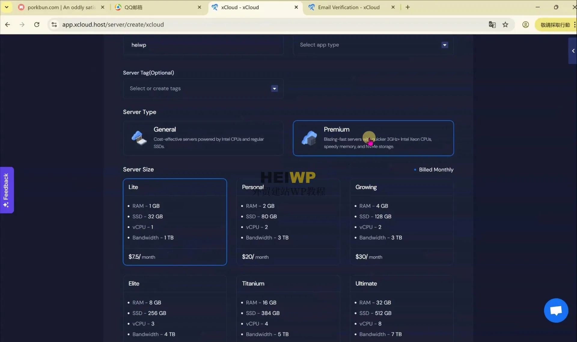Reload the xCloud page
Image resolution: width=577 pixels, height=342 pixels.
click(x=37, y=24)
